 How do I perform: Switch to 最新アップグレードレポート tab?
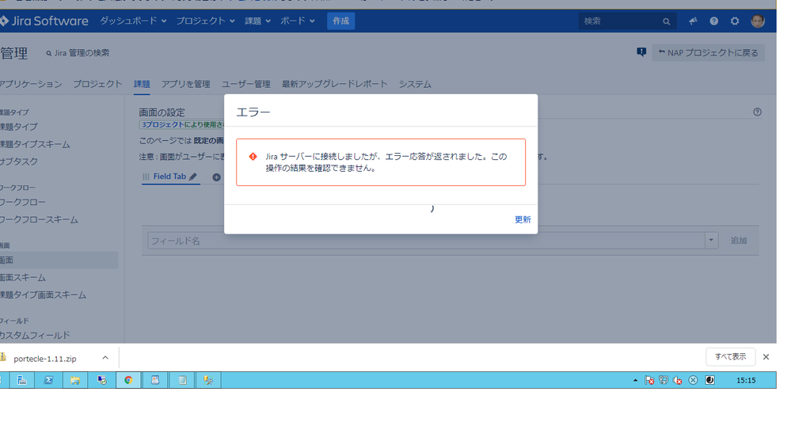pyautogui.click(x=334, y=84)
